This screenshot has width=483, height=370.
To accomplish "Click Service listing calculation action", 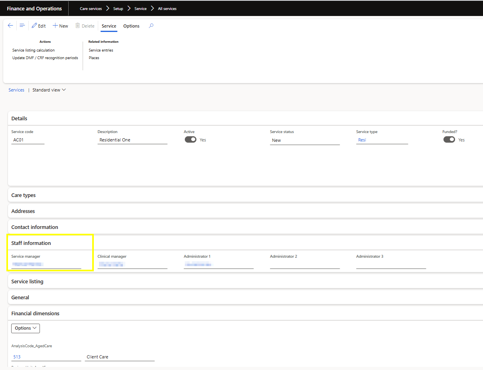I will 34,50.
